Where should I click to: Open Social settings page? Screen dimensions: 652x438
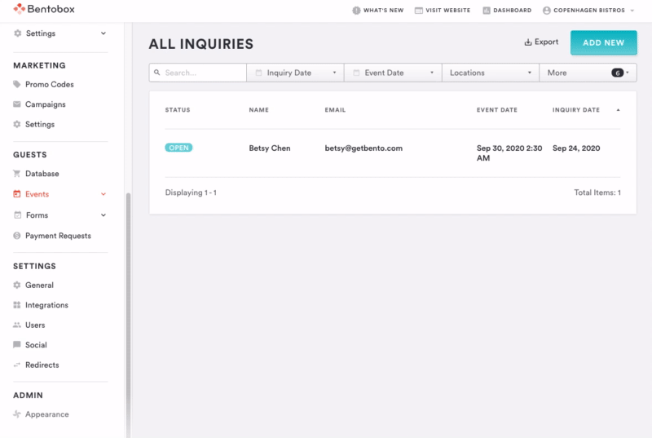click(x=36, y=345)
